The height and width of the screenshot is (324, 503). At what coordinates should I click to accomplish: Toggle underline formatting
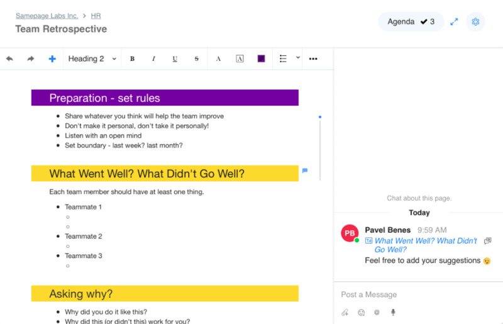pos(175,59)
